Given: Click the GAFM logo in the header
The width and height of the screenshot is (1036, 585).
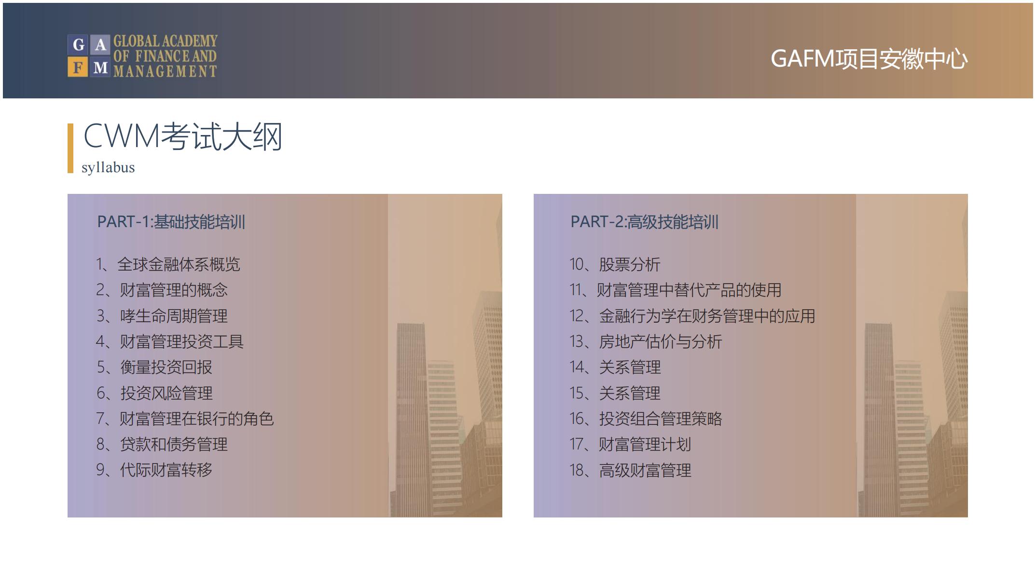Looking at the screenshot, I should point(142,56).
